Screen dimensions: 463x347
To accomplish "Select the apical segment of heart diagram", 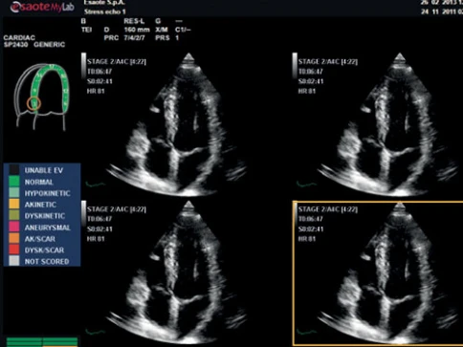I will [53, 68].
